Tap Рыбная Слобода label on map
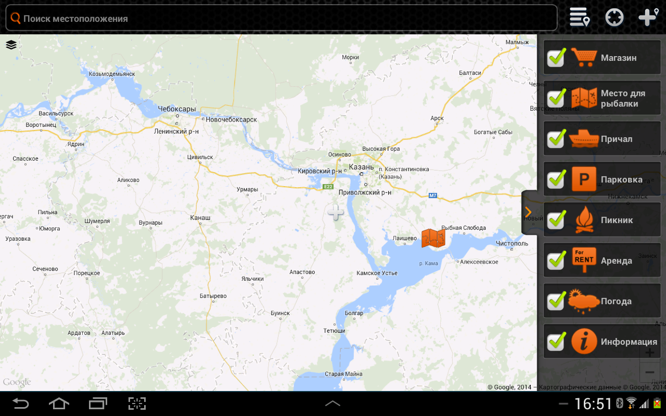Viewport: 666px width, 416px height. tap(464, 228)
